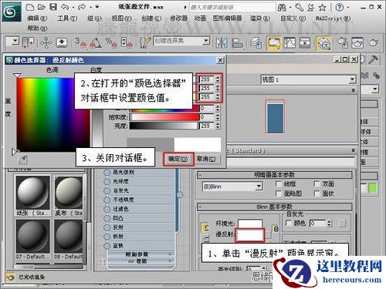The height and width of the screenshot is (289, 386).
Task: Click the Undo arrow icon
Action: coord(65,7)
